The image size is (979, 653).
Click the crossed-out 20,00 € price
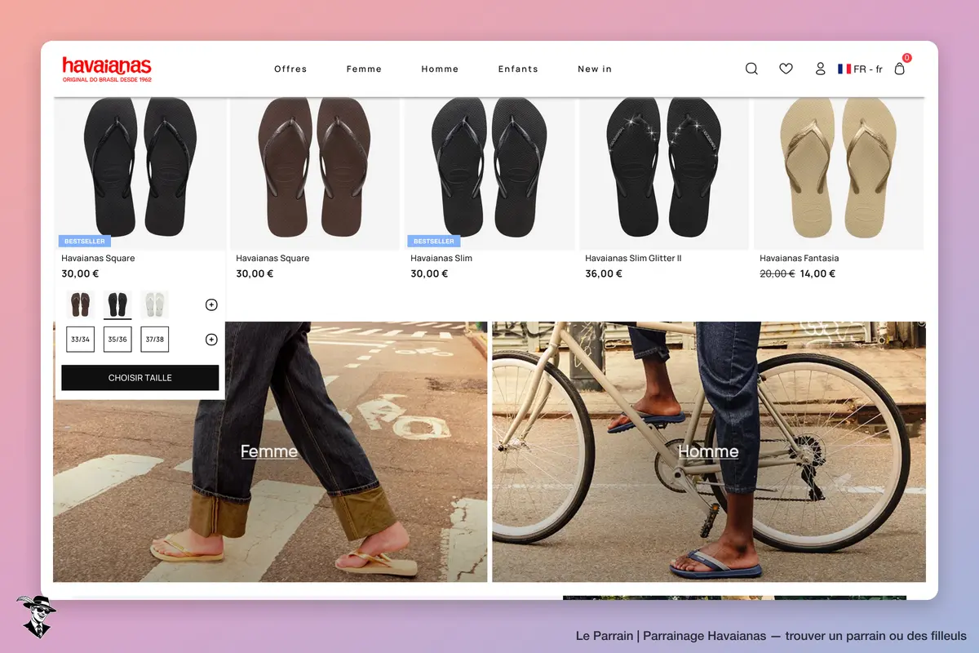[777, 273]
